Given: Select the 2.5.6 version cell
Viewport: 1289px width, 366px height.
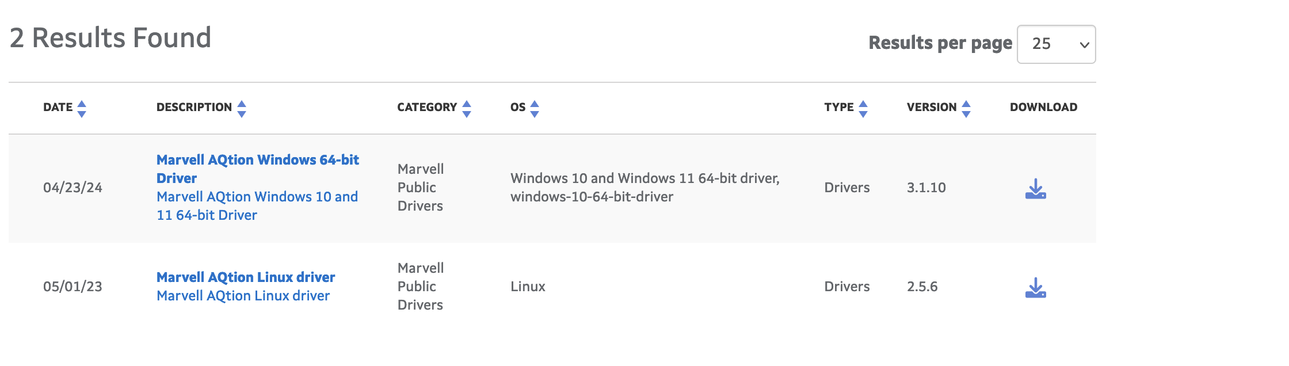Looking at the screenshot, I should [x=922, y=287].
